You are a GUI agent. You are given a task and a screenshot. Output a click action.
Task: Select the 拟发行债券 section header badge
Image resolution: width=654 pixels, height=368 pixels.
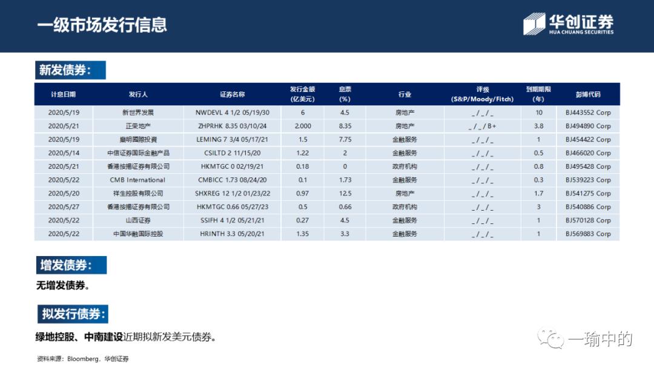[73, 314]
